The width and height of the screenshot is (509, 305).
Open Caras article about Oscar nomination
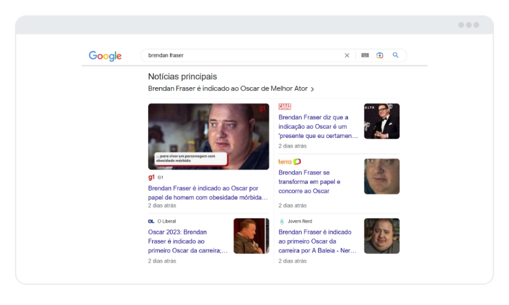(318, 126)
